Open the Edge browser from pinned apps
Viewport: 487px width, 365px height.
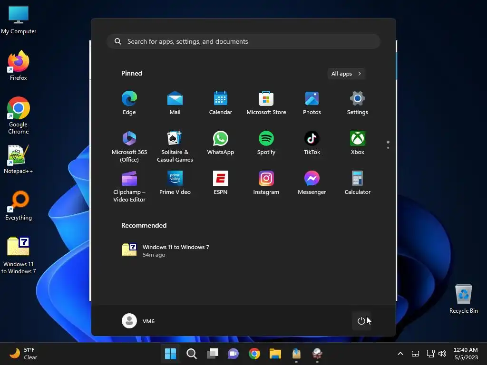point(129,103)
